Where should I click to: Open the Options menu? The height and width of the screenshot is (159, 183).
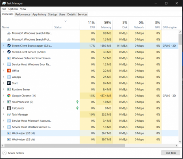tap(13, 9)
